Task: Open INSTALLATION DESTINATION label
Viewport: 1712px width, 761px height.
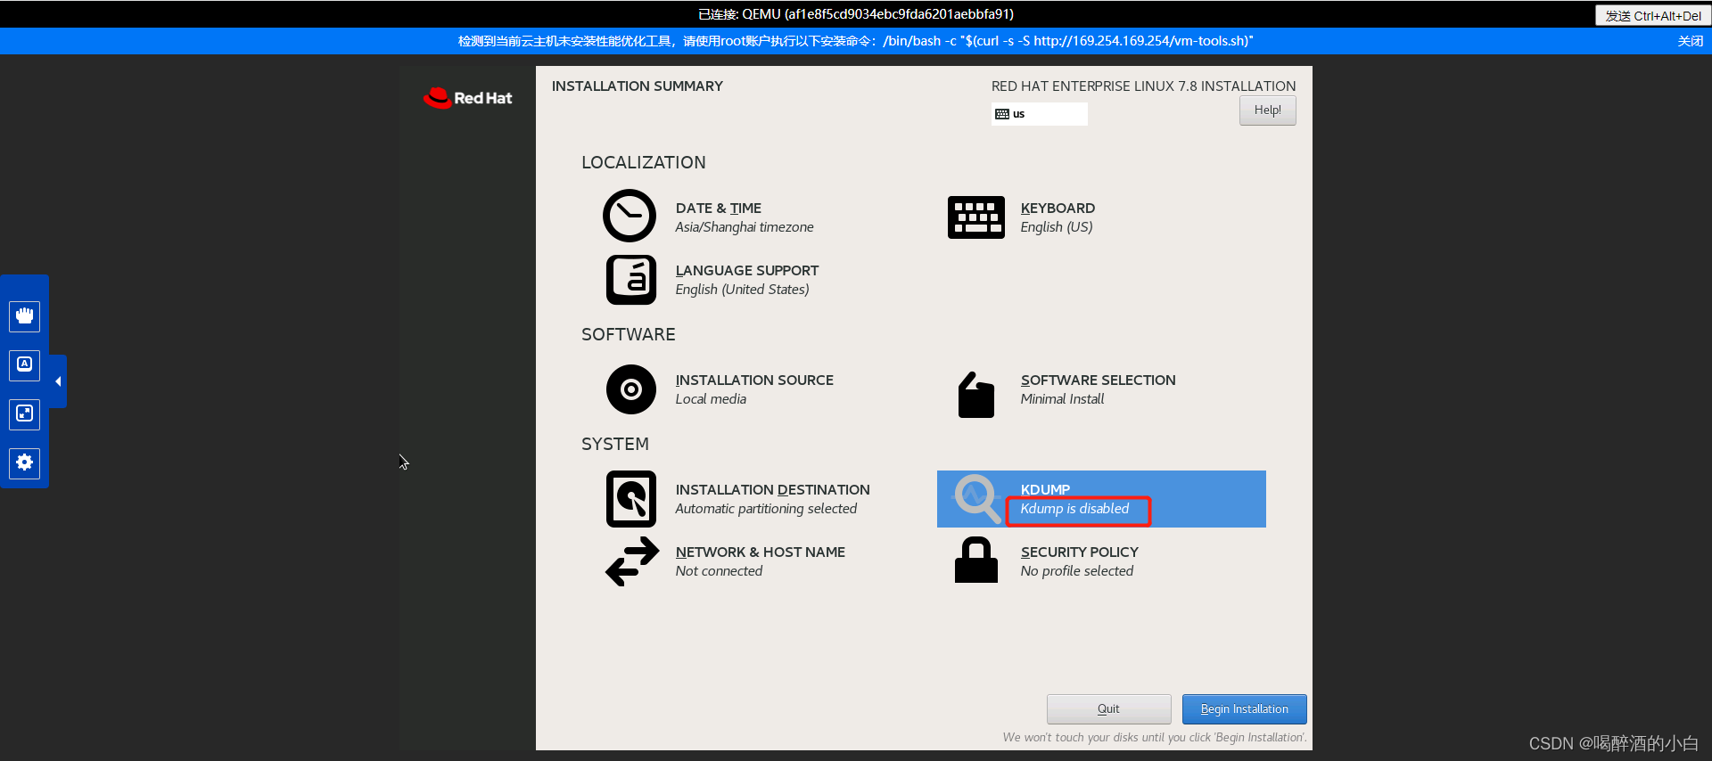Action: [772, 490]
